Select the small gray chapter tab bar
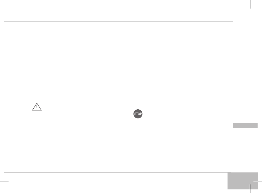The height and width of the screenshot is (193, 262). tap(245, 125)
